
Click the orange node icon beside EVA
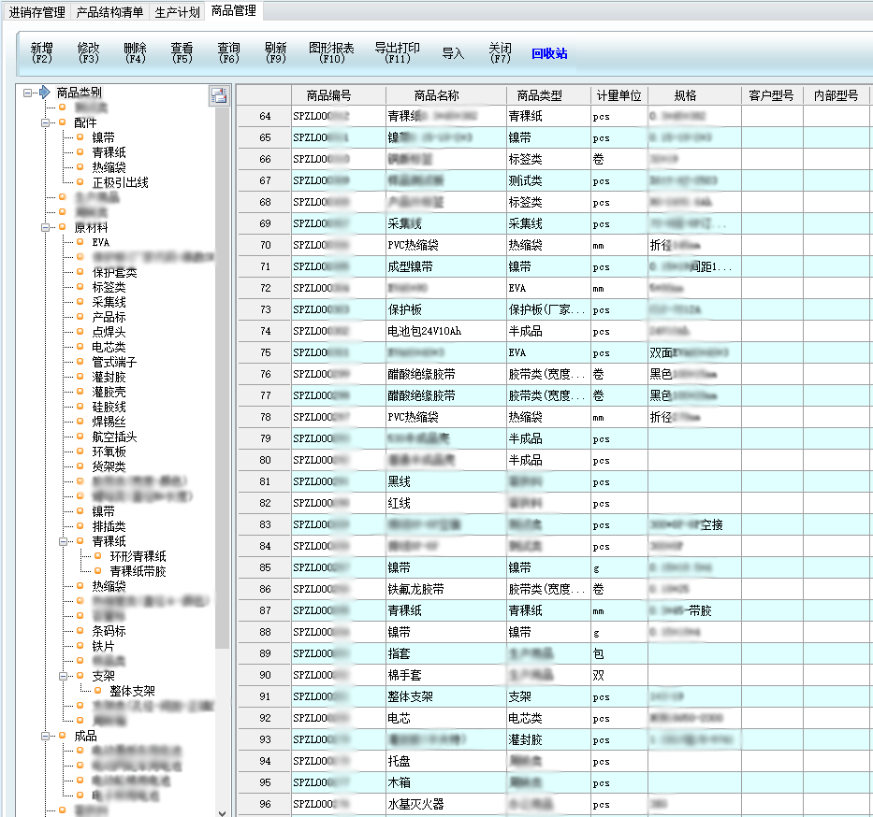point(80,242)
